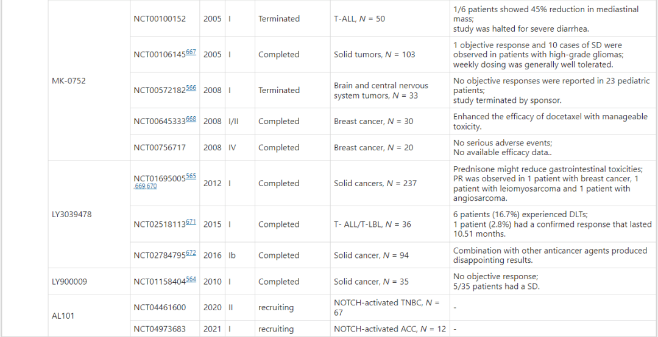
Task: Open reference 564 next to NCT01158404
Action: pos(191,279)
